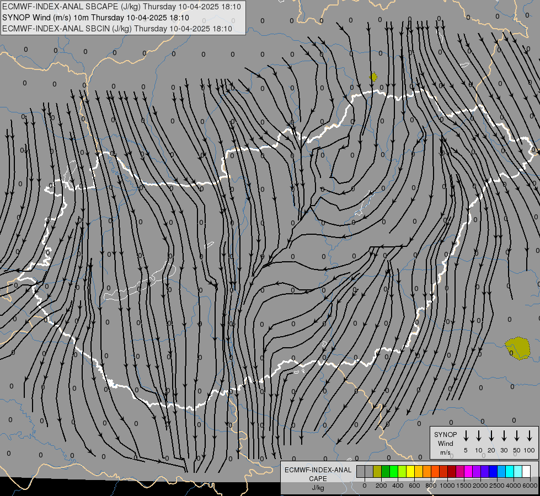Click the SYNOP label in wind legend

point(445,435)
